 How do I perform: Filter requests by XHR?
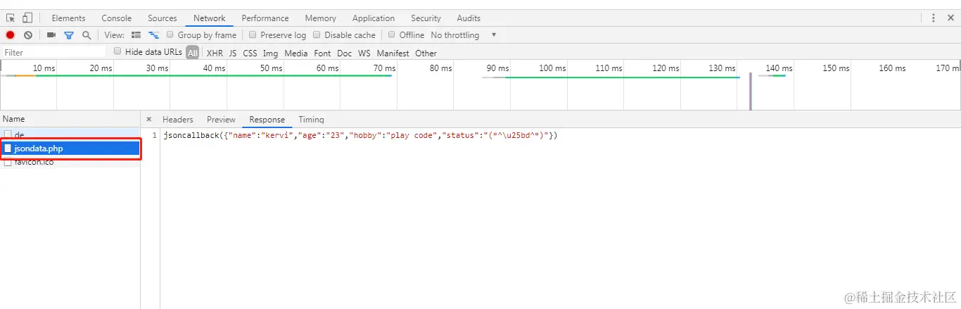point(215,53)
